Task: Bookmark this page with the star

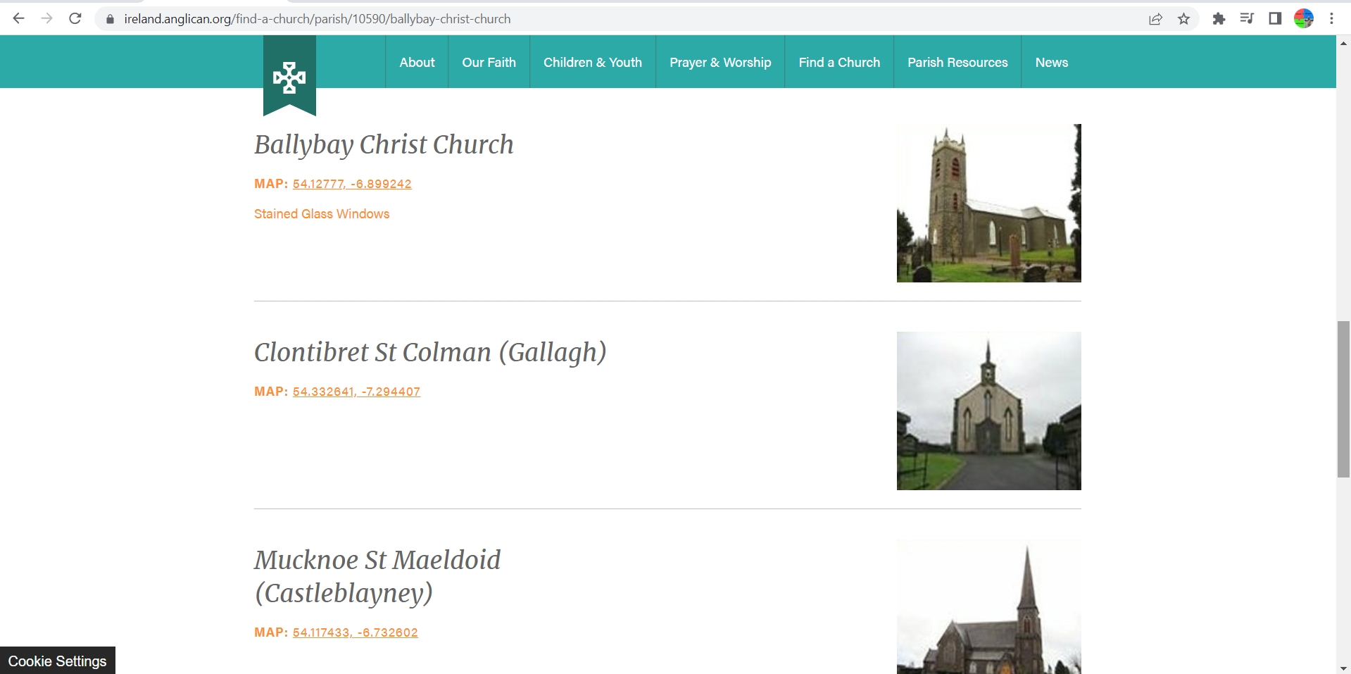Action: (x=1184, y=19)
